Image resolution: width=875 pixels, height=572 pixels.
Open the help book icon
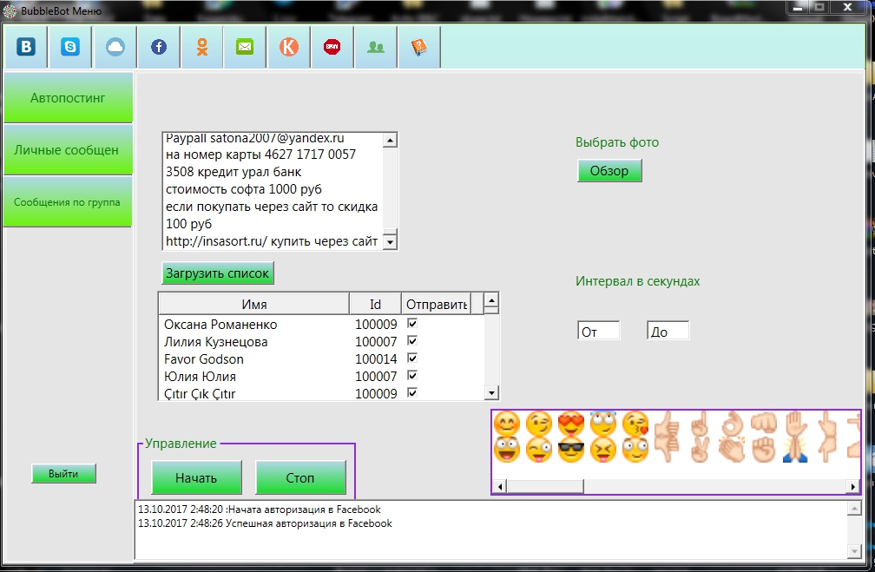click(x=419, y=47)
